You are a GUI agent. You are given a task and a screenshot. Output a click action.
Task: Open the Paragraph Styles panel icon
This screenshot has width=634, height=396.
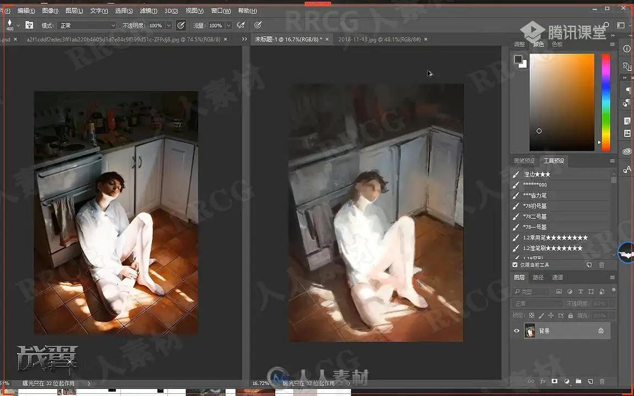(x=627, y=103)
